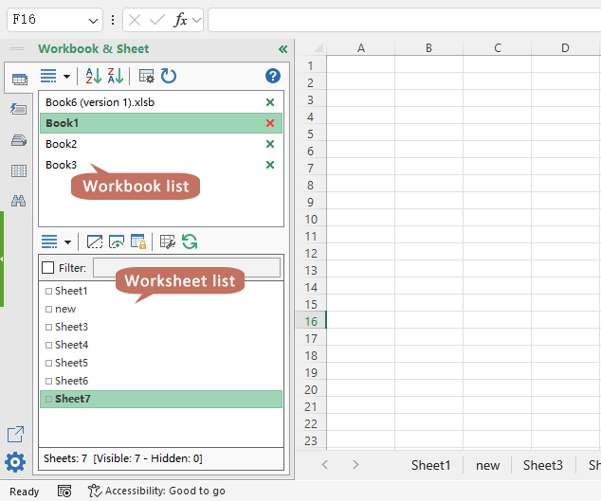
Task: Check the Sheet4 checkbox
Action: pyautogui.click(x=48, y=345)
